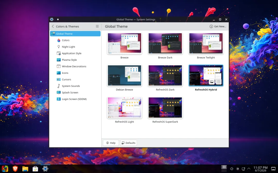Click the pin dot in the title bar
The width and height of the screenshot is (278, 173).
pyautogui.click(x=58, y=19)
